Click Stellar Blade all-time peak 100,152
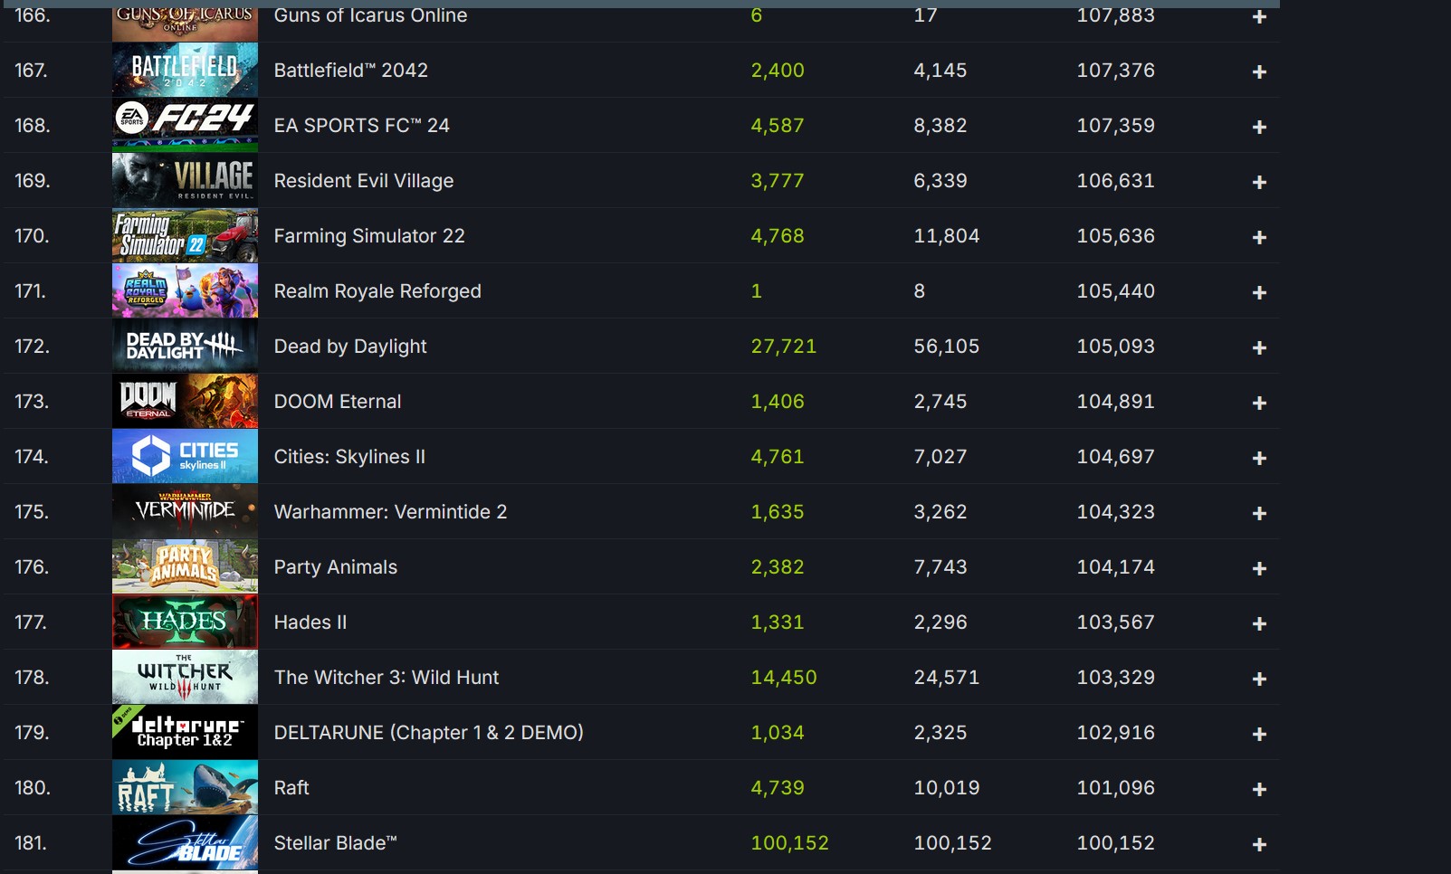1451x874 pixels. pyautogui.click(x=1116, y=842)
